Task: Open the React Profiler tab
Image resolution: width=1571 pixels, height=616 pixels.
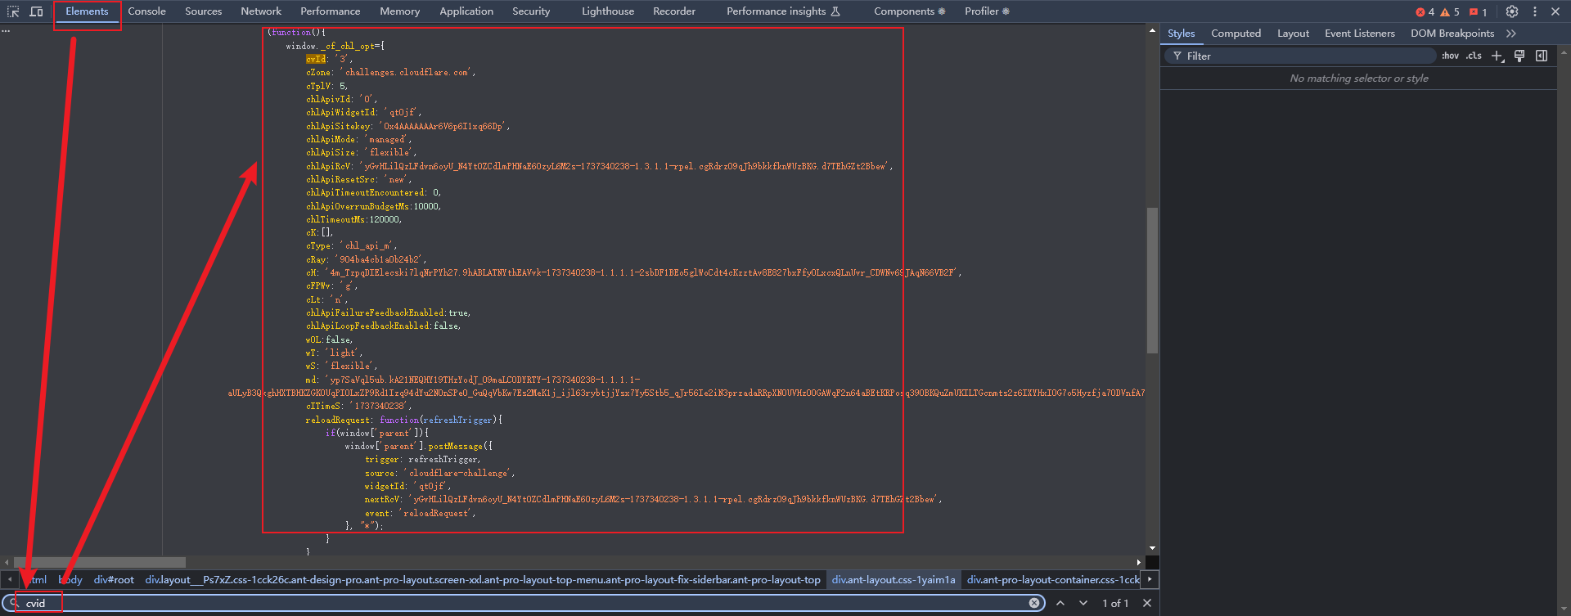Action: click(987, 11)
